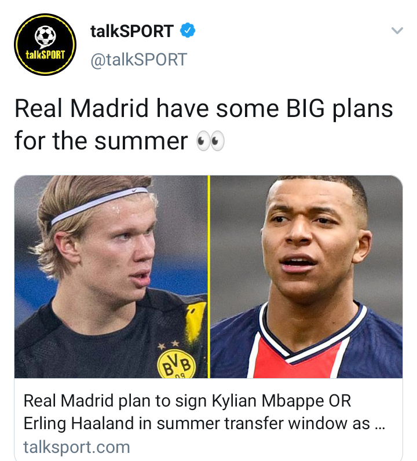Click the BVB crest on the black shirt

(x=176, y=363)
